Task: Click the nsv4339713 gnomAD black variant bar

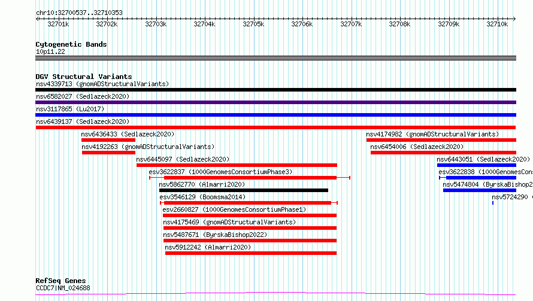Action: point(275,90)
